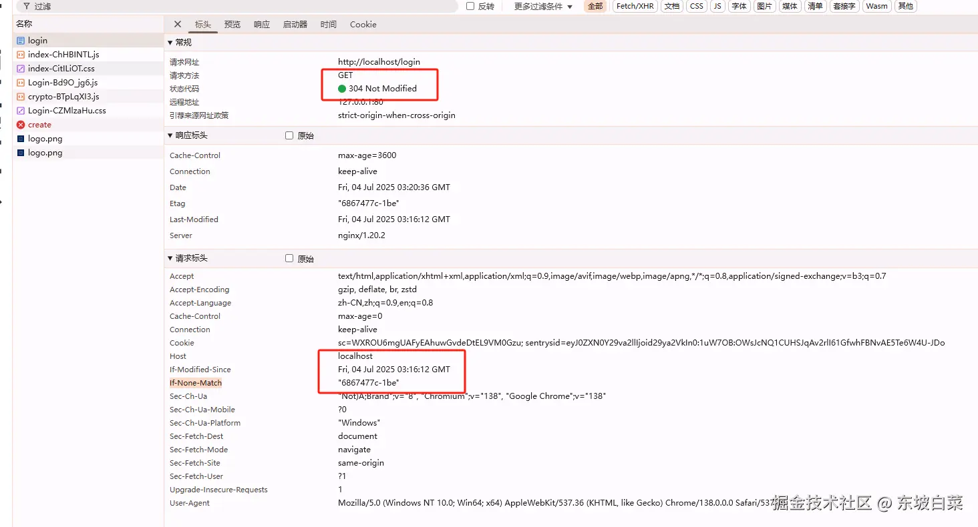
Task: Filter by 图片 type
Action: [765, 6]
